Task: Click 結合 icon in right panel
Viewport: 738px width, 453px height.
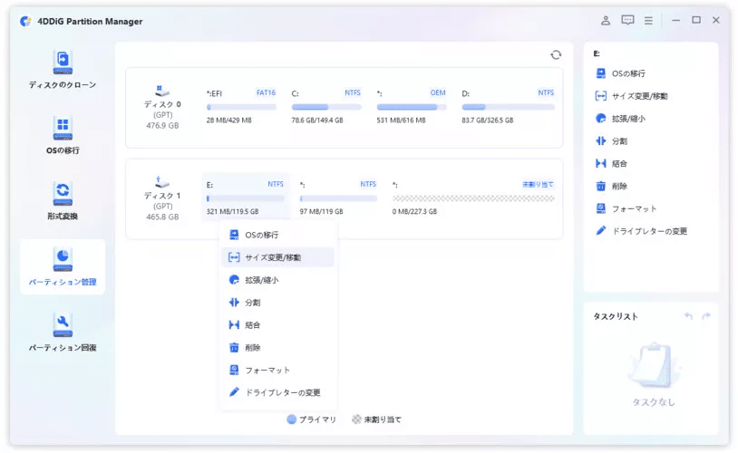Action: pos(601,164)
